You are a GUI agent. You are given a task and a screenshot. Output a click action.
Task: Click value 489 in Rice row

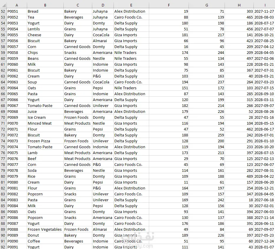(x=239, y=177)
